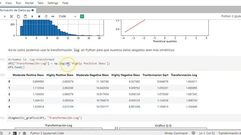Click Python 3 (ipykernel) | Idle status
This screenshot has width=241, height=135.
point(47,133)
